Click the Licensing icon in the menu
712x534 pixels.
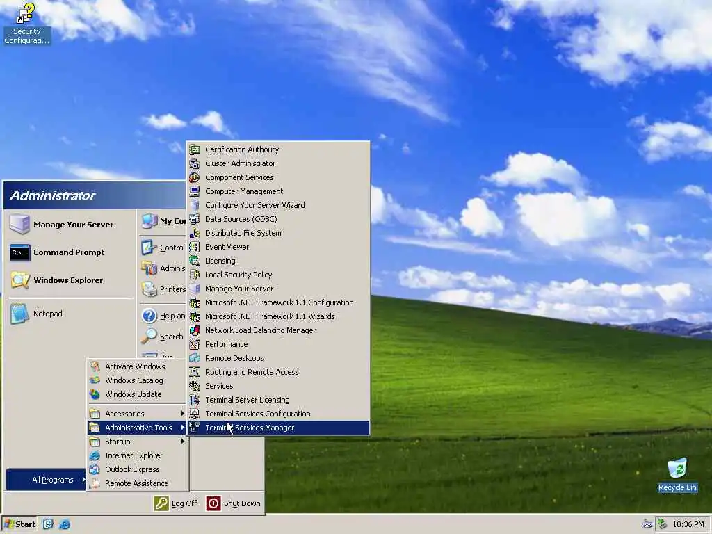(195, 261)
